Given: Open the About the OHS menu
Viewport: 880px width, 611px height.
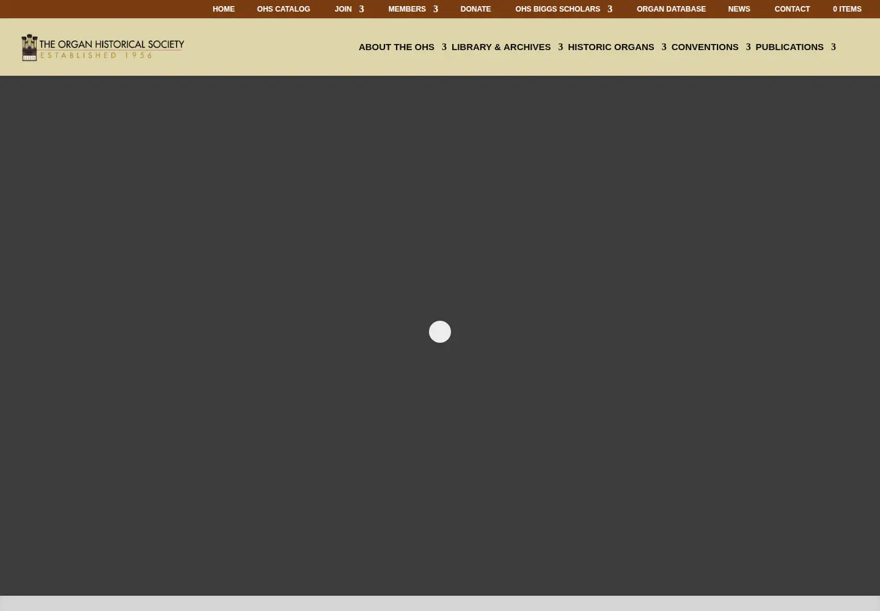Looking at the screenshot, I should click(397, 47).
